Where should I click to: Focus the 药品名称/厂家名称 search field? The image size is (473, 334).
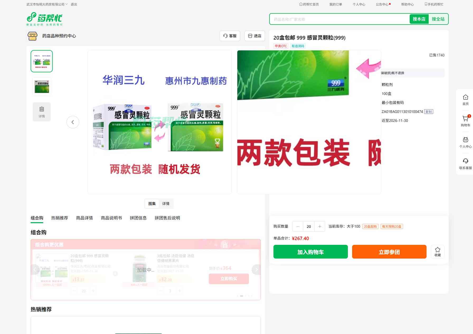click(339, 19)
